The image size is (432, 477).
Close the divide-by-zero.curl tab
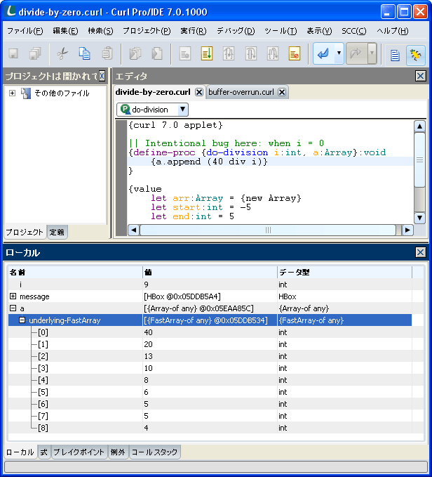[x=199, y=92]
